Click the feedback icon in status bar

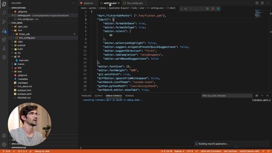(x=263, y=151)
